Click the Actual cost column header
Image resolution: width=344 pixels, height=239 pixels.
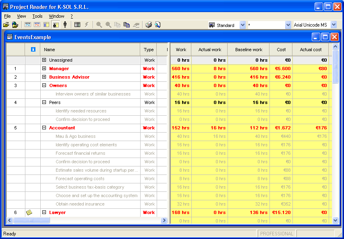[x=311, y=50]
